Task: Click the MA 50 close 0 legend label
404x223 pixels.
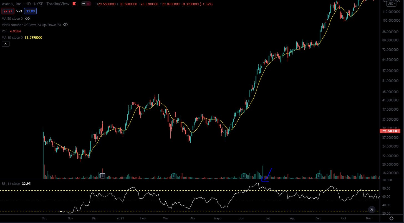Action: coord(12,19)
